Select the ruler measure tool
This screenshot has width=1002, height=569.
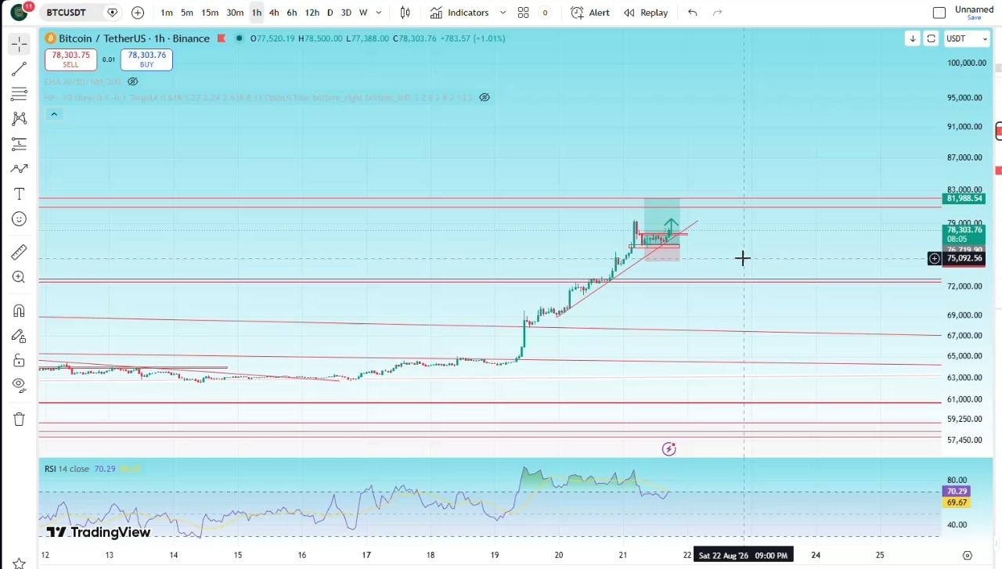coord(20,252)
